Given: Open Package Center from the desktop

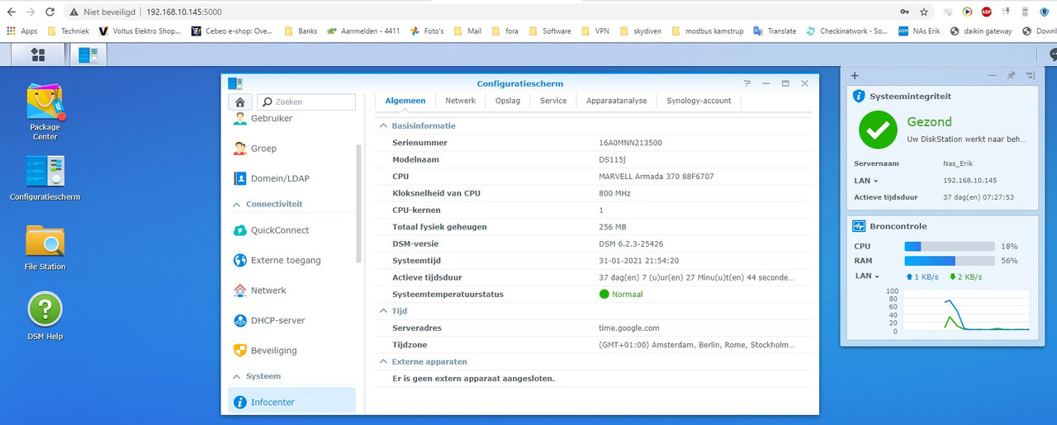Looking at the screenshot, I should 45,112.
